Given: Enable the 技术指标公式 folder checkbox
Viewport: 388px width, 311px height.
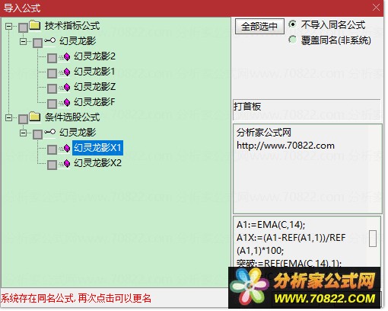Looking at the screenshot, I should pos(23,27).
